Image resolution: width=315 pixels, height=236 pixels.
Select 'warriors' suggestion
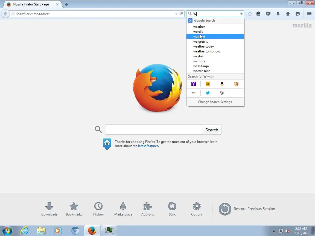click(215, 61)
